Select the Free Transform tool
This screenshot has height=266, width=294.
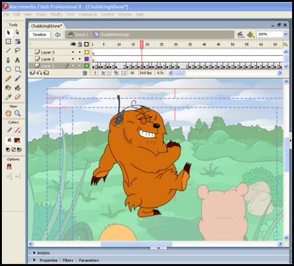tap(8, 41)
